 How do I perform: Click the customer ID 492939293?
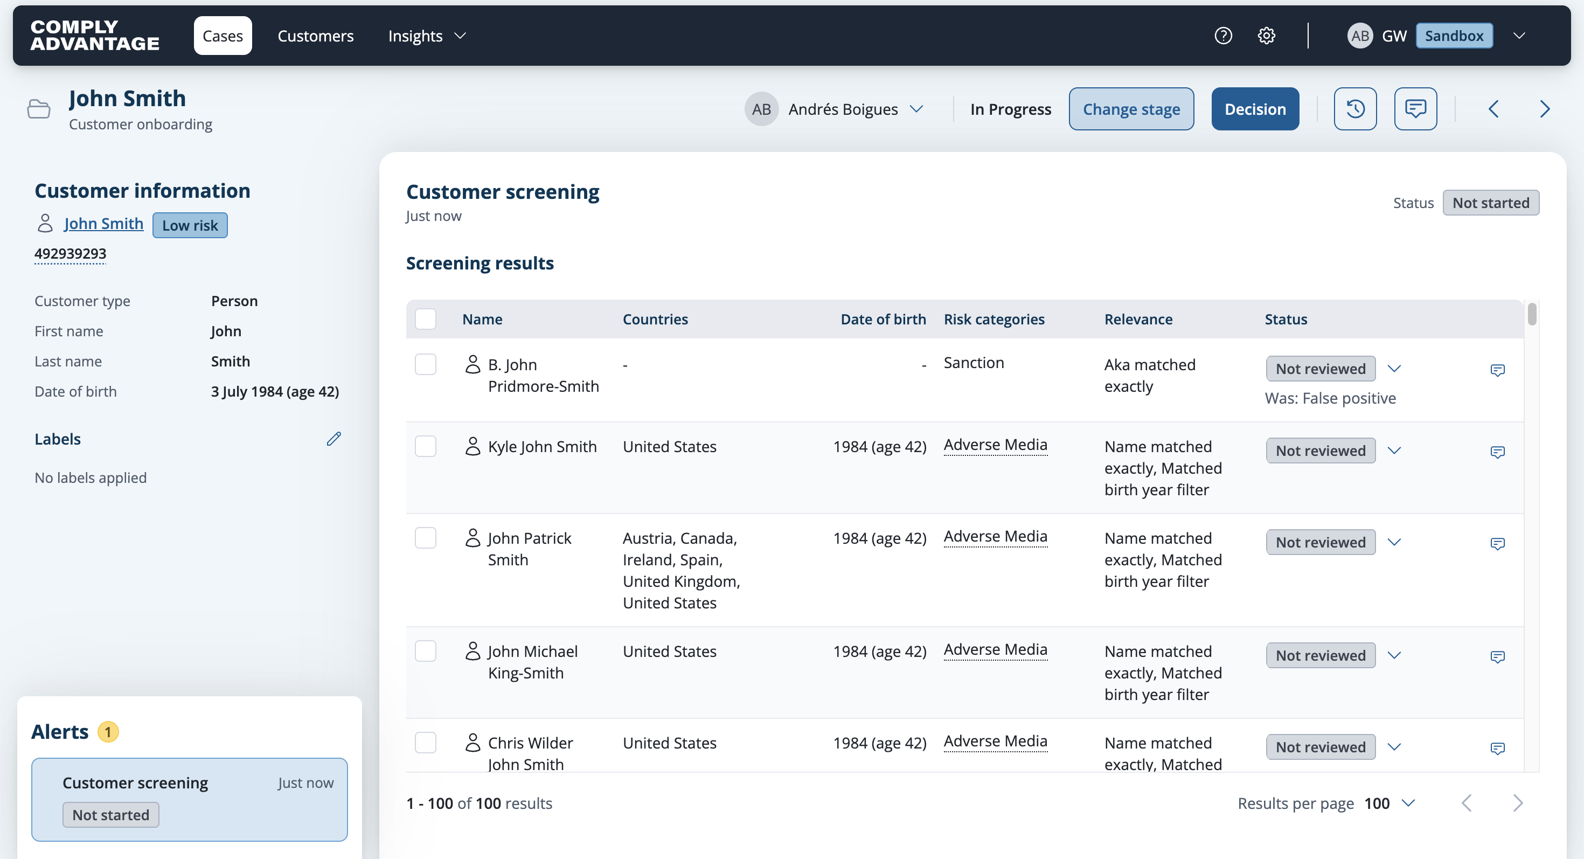coord(70,253)
